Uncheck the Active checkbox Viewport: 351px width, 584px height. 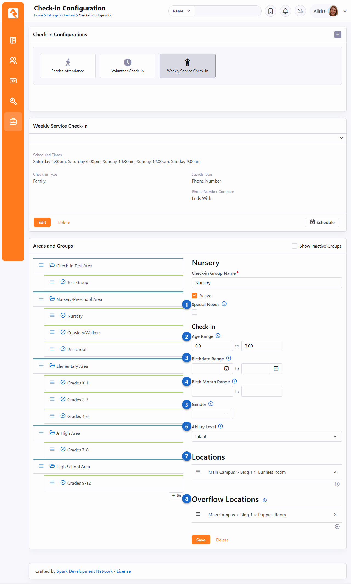tap(194, 296)
